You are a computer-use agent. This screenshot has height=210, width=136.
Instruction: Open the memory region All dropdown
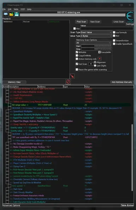(93, 43)
